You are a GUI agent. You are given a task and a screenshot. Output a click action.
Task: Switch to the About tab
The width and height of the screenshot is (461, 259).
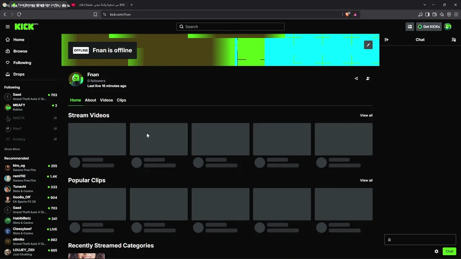[90, 100]
